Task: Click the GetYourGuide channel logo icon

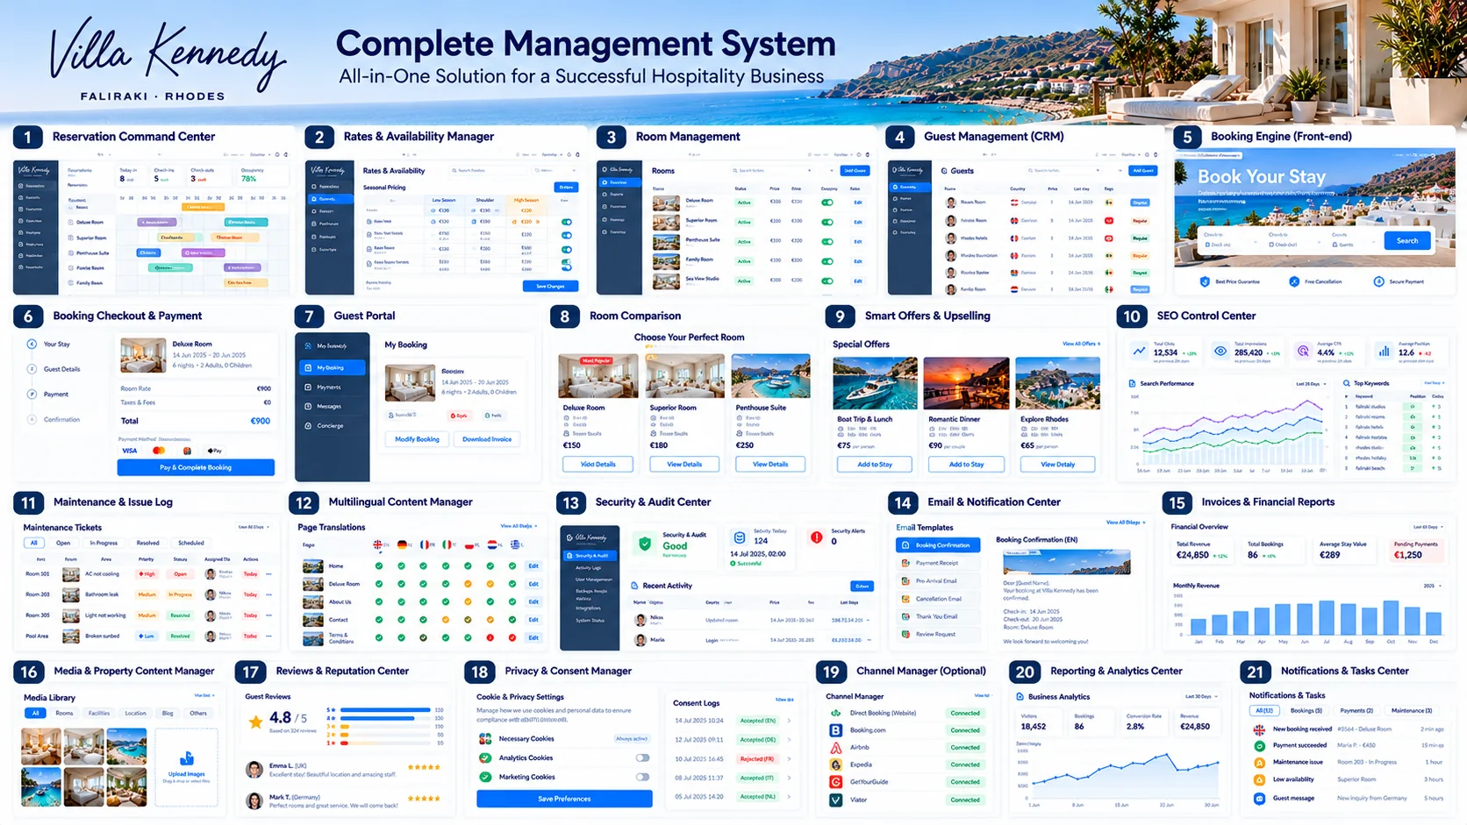Action: click(835, 782)
